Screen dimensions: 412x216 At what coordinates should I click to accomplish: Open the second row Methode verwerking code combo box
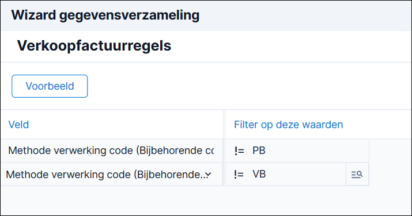[x=111, y=175]
